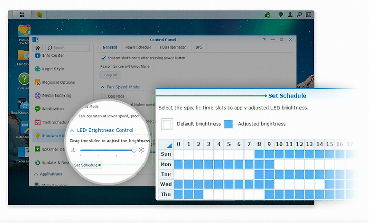Viewport: 373px width, 223px height.
Task: Click the Hardware & Power bulb icon
Action: coord(38,136)
